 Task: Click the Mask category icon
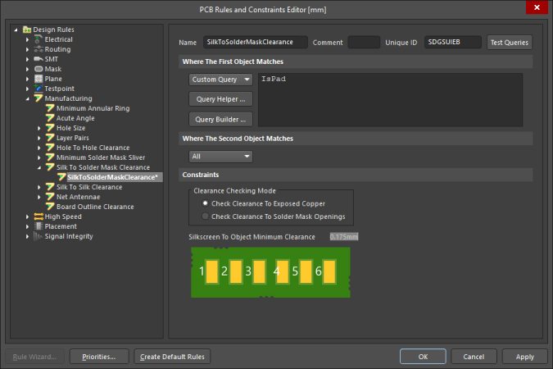[39, 69]
